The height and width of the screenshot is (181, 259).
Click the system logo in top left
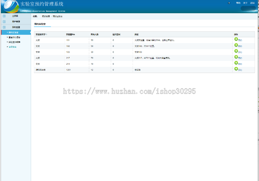tap(9, 5)
